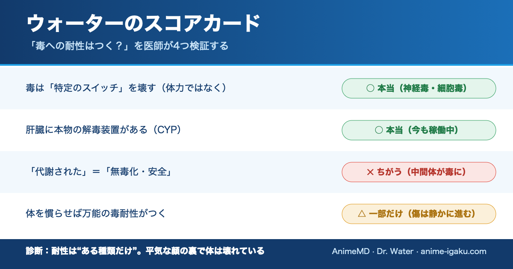
Task: Select the row 体を慣らせば万能の毒耐性がつく
Action: (256, 214)
